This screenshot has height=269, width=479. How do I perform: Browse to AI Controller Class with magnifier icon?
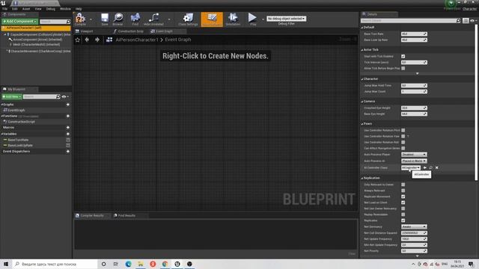[431, 167]
